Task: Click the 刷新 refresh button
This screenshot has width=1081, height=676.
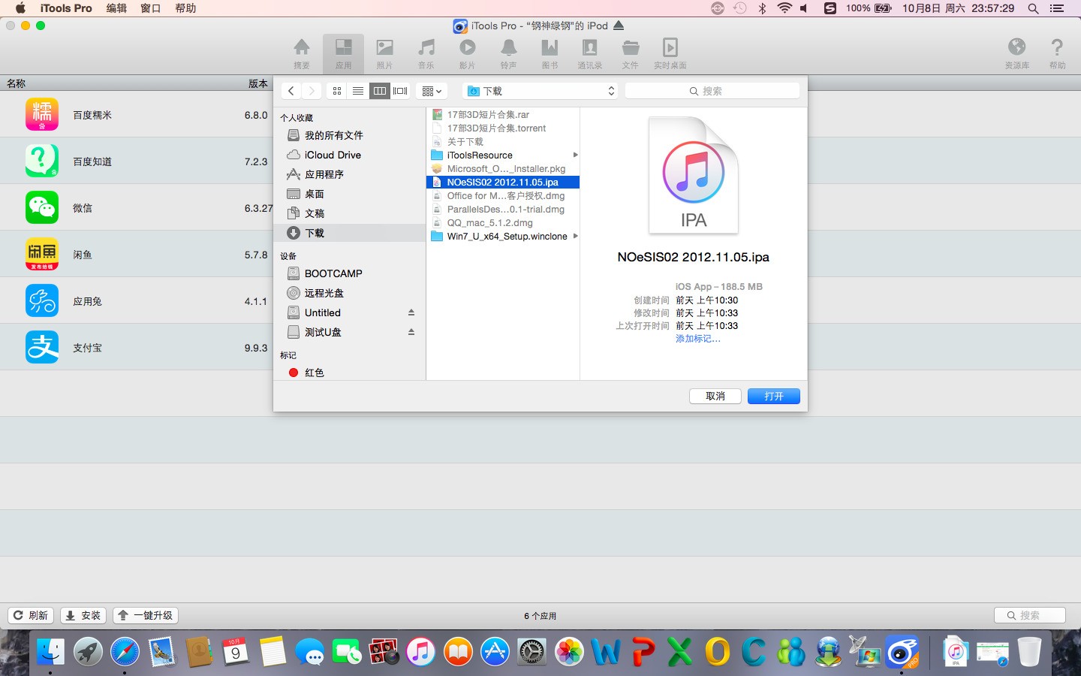Action: point(31,615)
